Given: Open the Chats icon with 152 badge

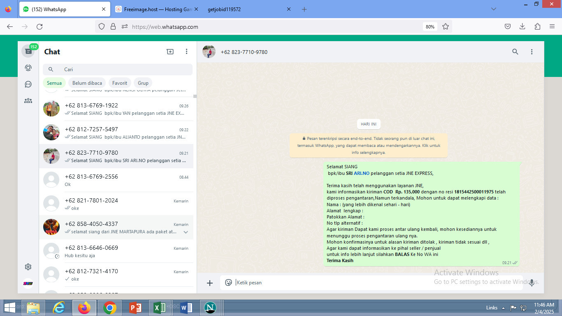Looking at the screenshot, I should pos(28,51).
